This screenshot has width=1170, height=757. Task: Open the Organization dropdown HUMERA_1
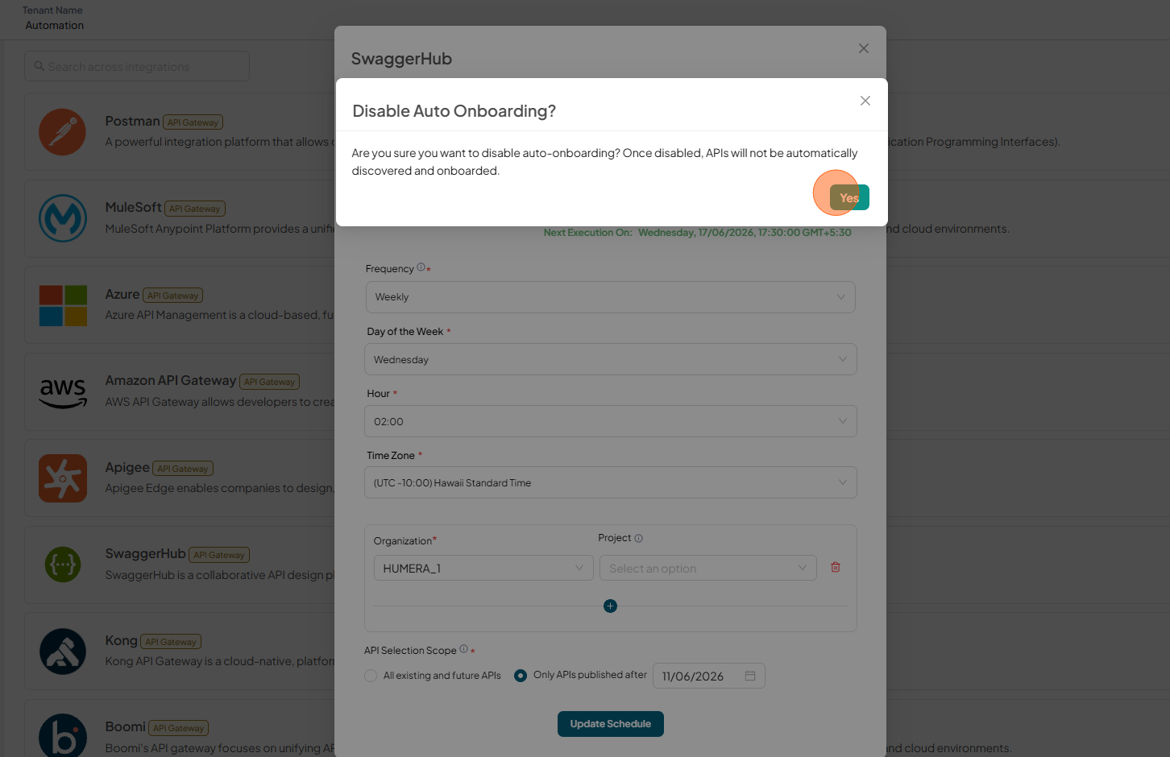click(x=483, y=568)
